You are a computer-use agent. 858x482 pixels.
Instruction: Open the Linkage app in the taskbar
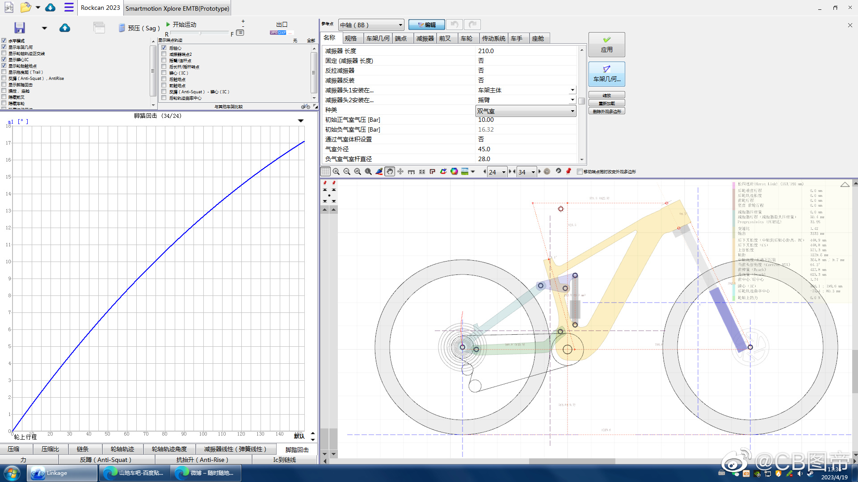click(x=62, y=473)
